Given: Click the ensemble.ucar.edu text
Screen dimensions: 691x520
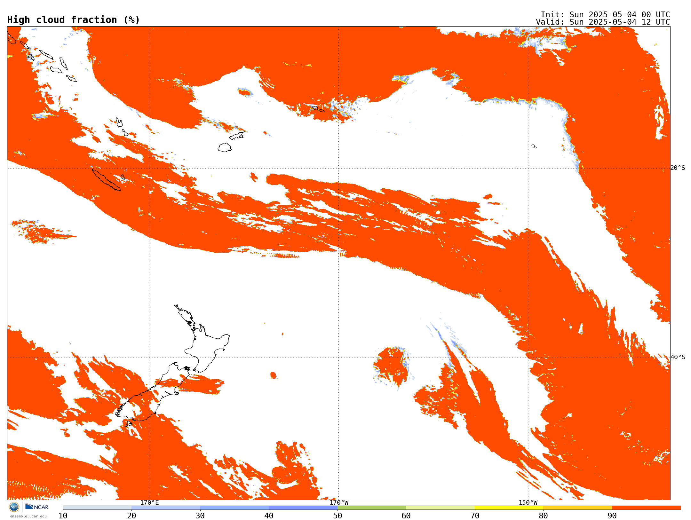Looking at the screenshot, I should pos(28,516).
